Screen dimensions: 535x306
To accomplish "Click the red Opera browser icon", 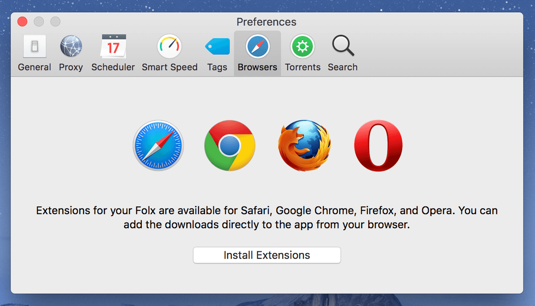I will coord(378,146).
